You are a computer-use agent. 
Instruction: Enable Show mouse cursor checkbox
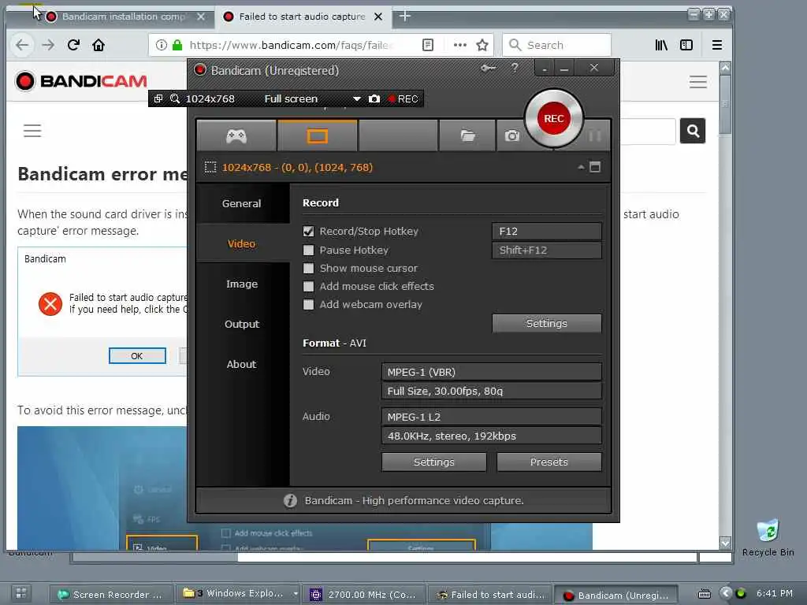(x=308, y=268)
